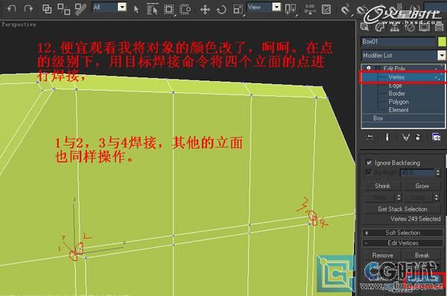Activate the Bind to Space Warp tool
Image resolution: width=447 pixels, height=296 pixels.
(80, 9)
